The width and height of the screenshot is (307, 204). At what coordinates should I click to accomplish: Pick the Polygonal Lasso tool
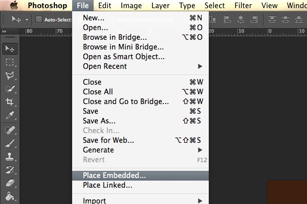click(10, 75)
